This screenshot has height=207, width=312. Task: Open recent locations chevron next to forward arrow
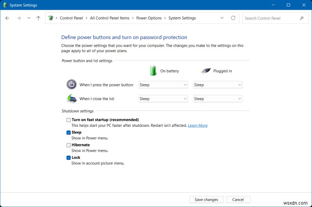(29, 18)
